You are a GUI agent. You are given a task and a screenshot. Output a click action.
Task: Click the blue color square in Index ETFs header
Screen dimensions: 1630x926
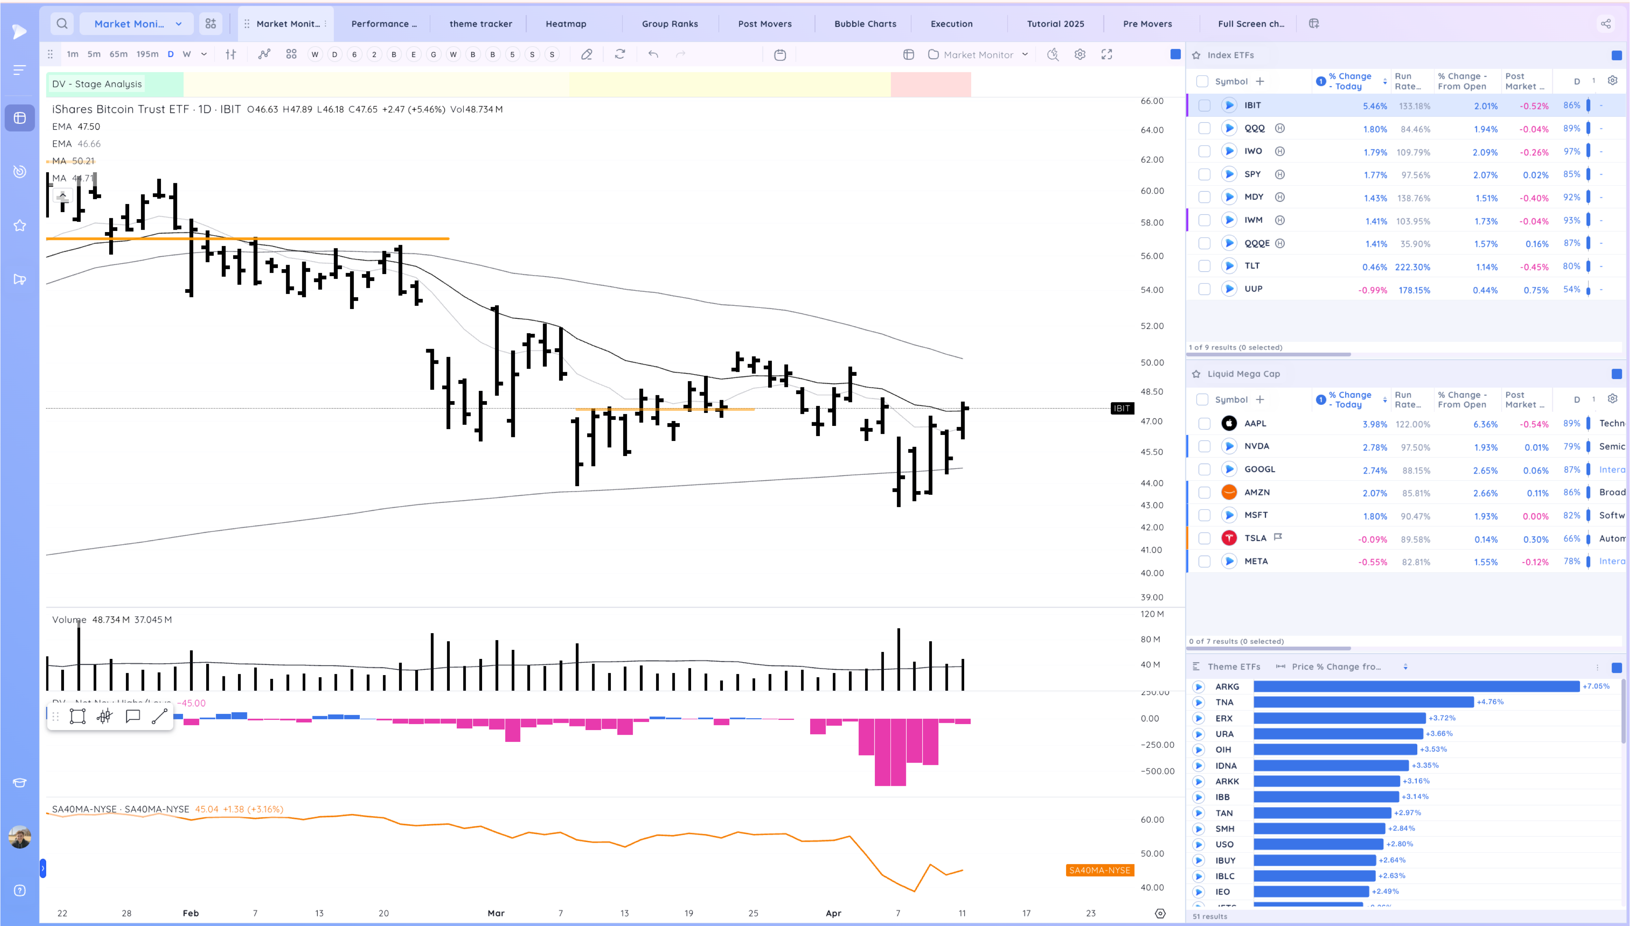[x=1616, y=55]
